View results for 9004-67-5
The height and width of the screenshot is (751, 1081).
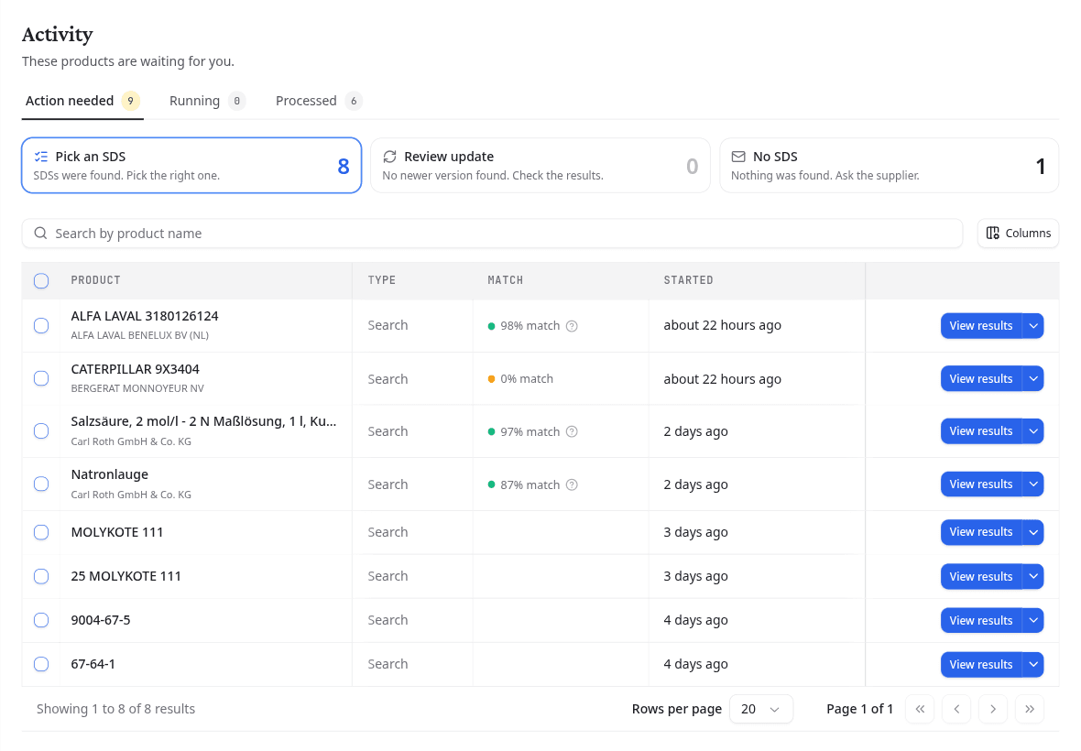click(981, 621)
